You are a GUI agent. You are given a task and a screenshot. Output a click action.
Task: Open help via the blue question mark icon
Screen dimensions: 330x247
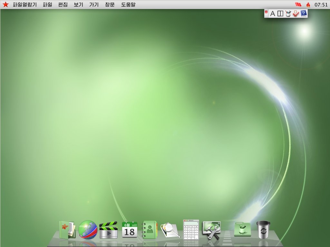(304, 14)
